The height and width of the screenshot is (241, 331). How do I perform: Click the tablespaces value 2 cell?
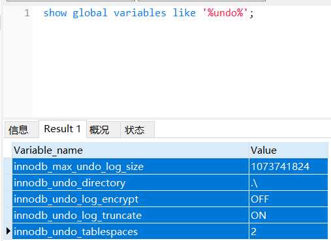pyautogui.click(x=289, y=231)
